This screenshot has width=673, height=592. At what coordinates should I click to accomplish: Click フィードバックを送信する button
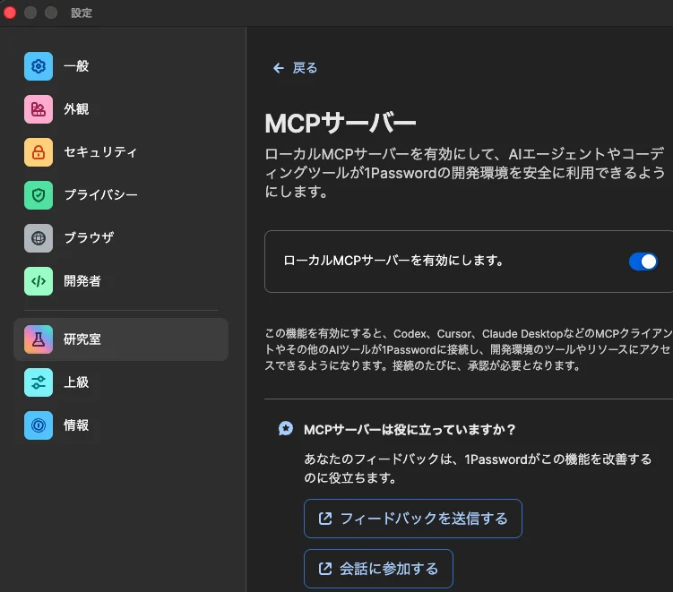tap(413, 519)
